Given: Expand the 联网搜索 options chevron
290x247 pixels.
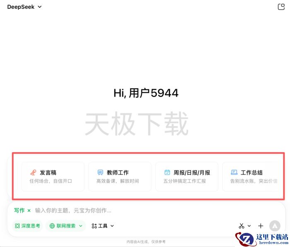Looking at the screenshot, I should (x=81, y=226).
